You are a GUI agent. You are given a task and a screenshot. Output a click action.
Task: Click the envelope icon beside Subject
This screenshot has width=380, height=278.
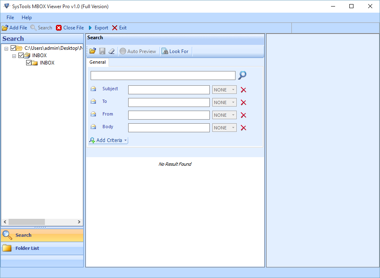[93, 89]
